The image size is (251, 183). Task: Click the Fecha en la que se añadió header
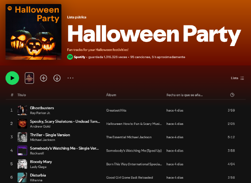click(184, 95)
